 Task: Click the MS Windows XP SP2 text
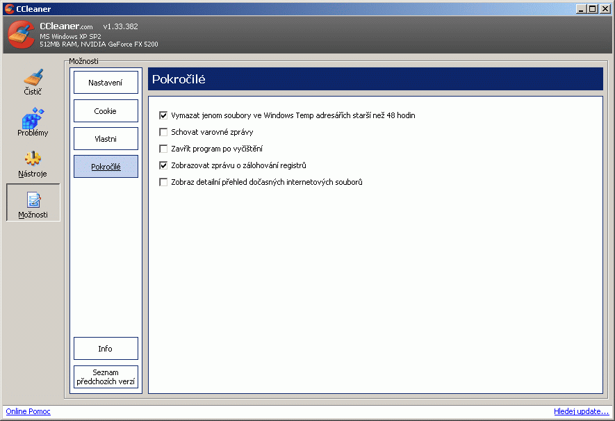click(x=70, y=36)
